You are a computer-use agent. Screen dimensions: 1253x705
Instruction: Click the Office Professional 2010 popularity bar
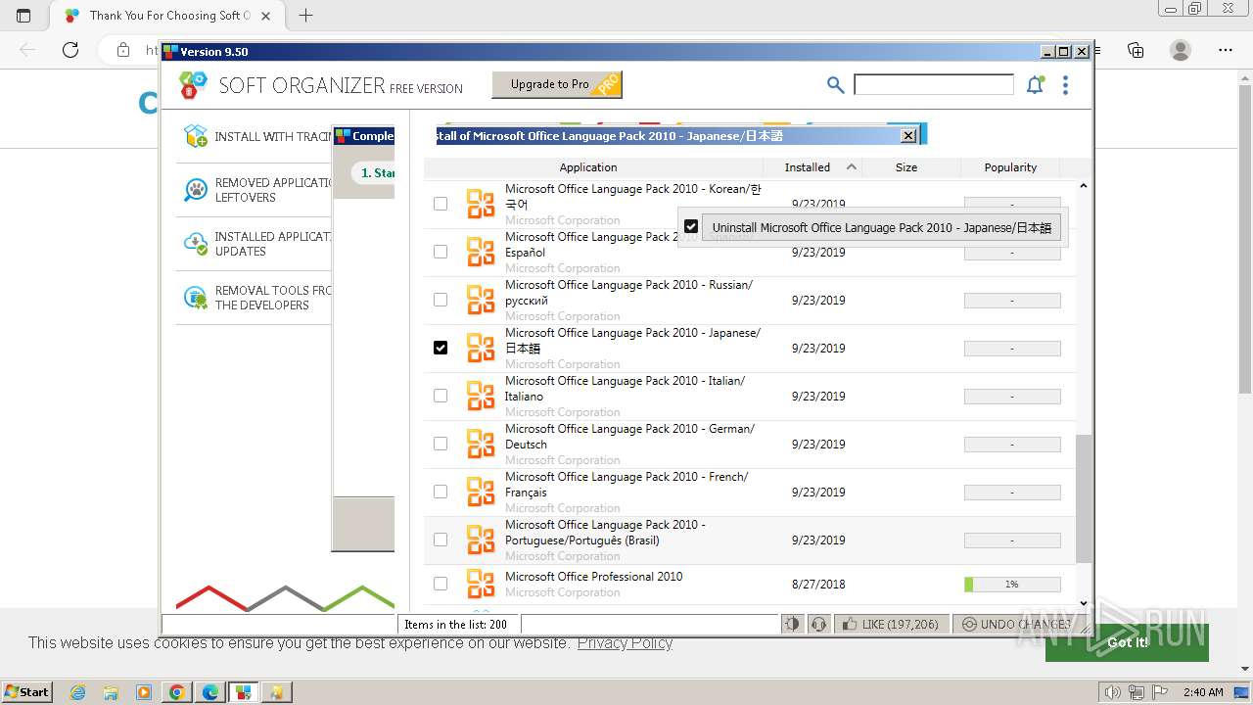coord(1012,584)
